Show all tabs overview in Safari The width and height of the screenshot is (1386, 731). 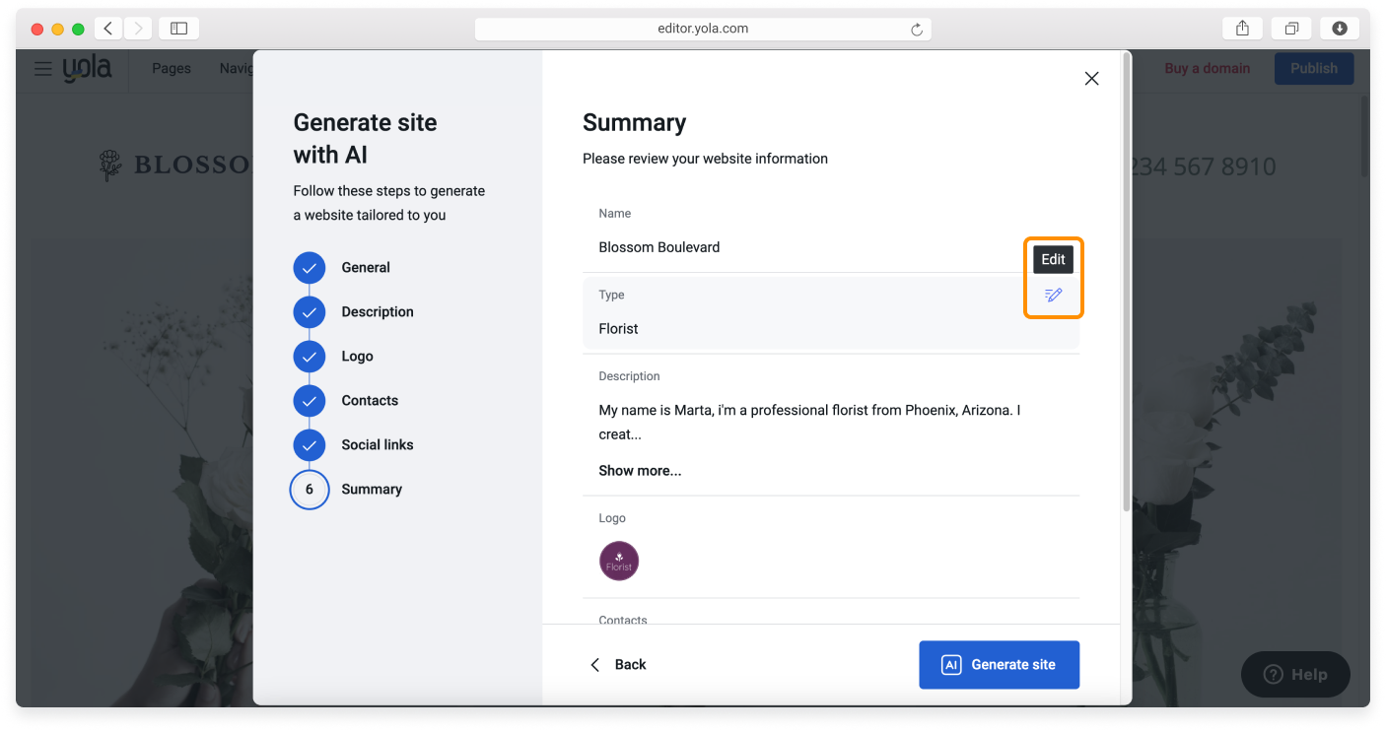1291,29
